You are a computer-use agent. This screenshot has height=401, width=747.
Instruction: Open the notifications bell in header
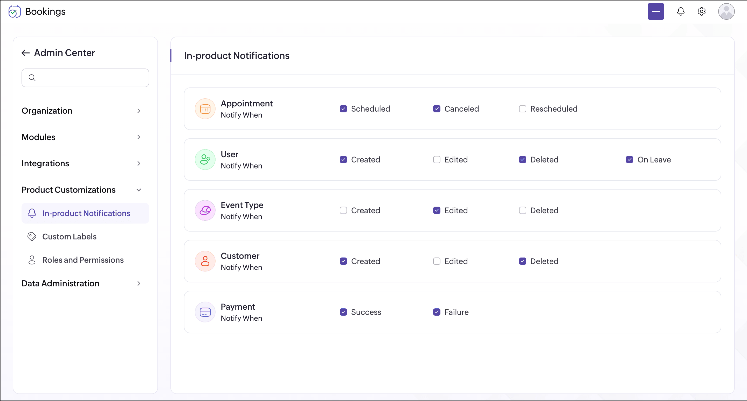pos(680,12)
